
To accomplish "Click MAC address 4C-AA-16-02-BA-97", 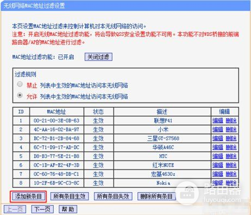I will coord(57,130).
